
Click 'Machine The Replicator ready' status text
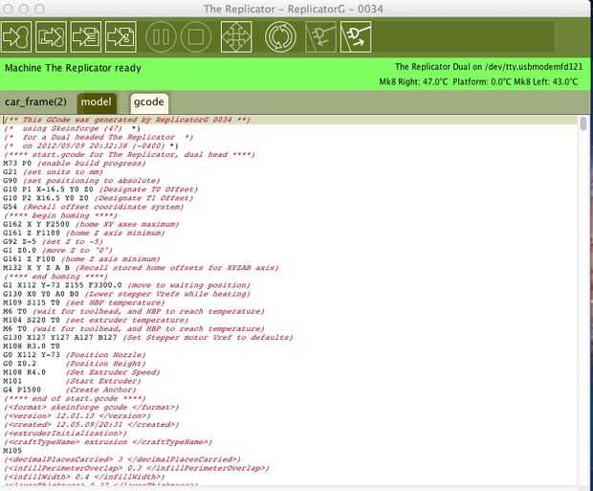[73, 68]
